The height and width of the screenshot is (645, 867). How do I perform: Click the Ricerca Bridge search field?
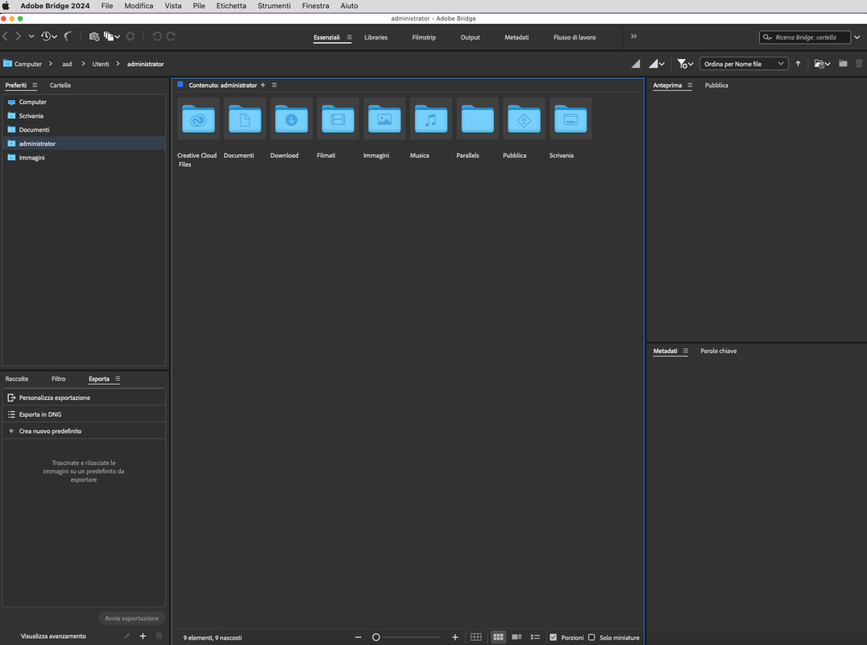[804, 38]
